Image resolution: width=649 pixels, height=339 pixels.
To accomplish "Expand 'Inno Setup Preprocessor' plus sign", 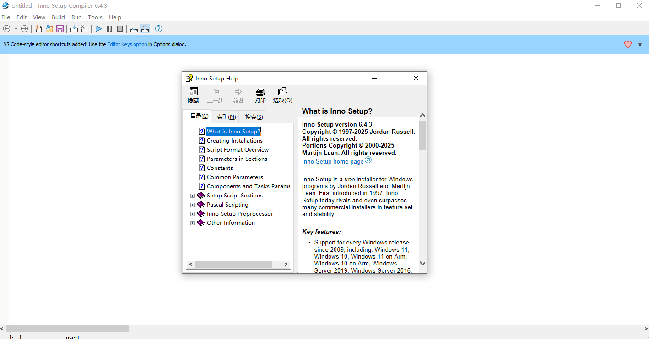I will pyautogui.click(x=192, y=214).
